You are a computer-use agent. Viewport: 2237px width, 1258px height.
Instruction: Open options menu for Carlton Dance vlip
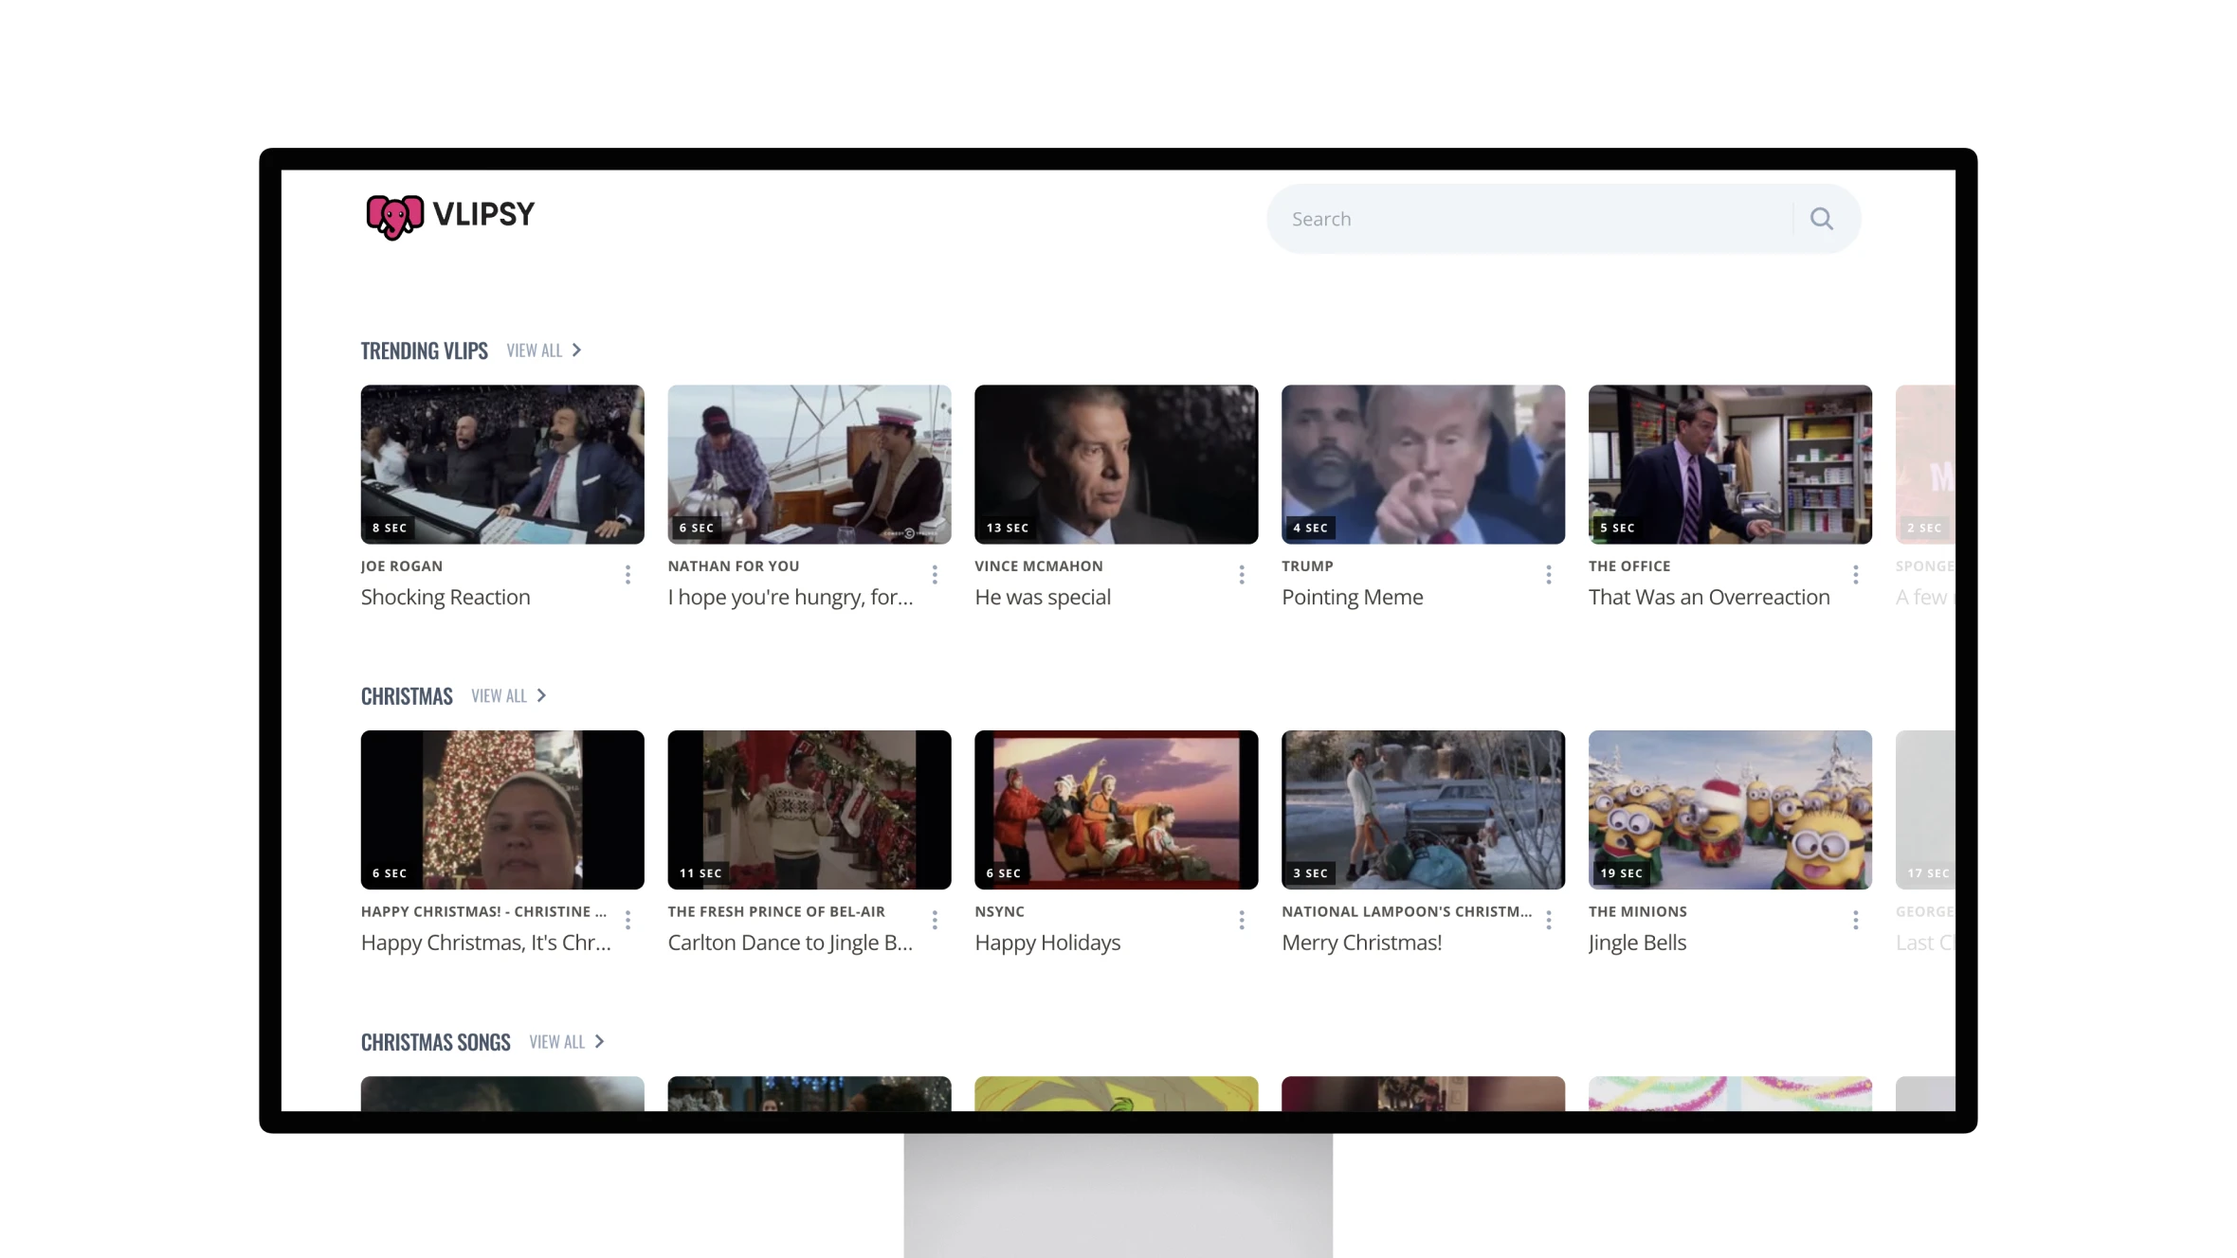tap(934, 920)
